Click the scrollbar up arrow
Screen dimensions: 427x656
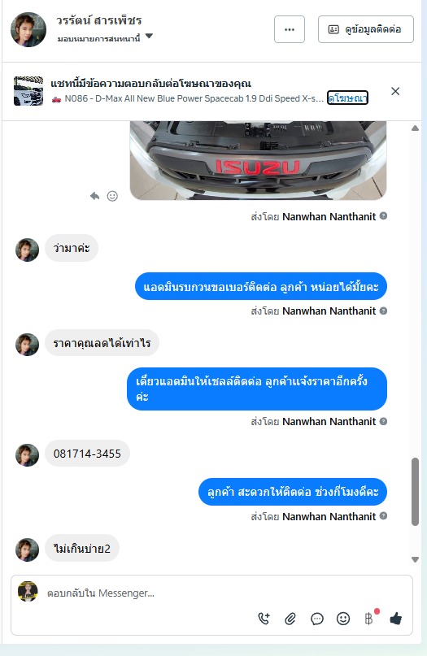point(415,128)
